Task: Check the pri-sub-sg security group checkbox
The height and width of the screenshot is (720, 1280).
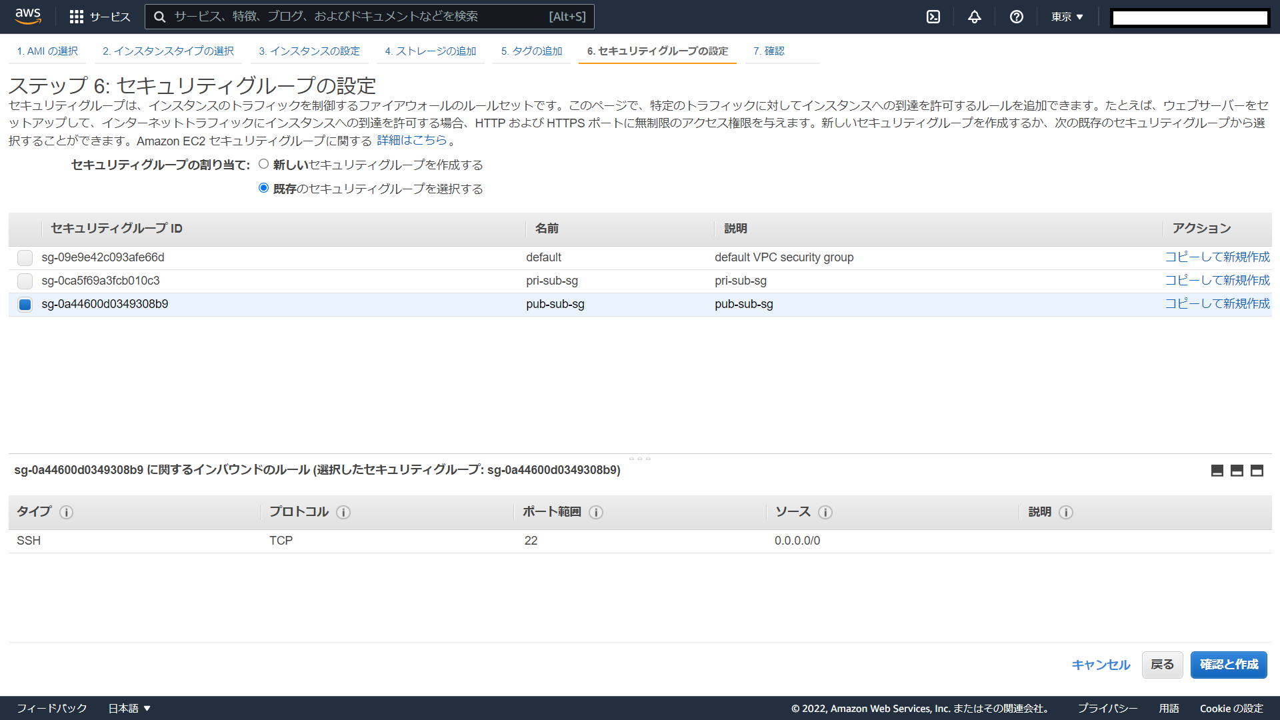Action: click(25, 281)
